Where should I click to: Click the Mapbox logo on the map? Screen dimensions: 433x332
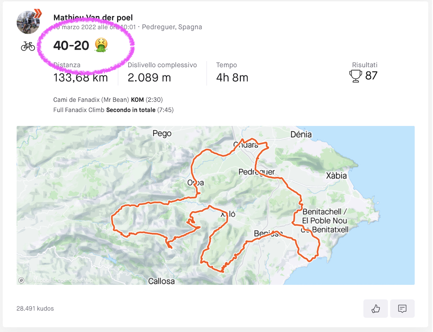[21, 280]
